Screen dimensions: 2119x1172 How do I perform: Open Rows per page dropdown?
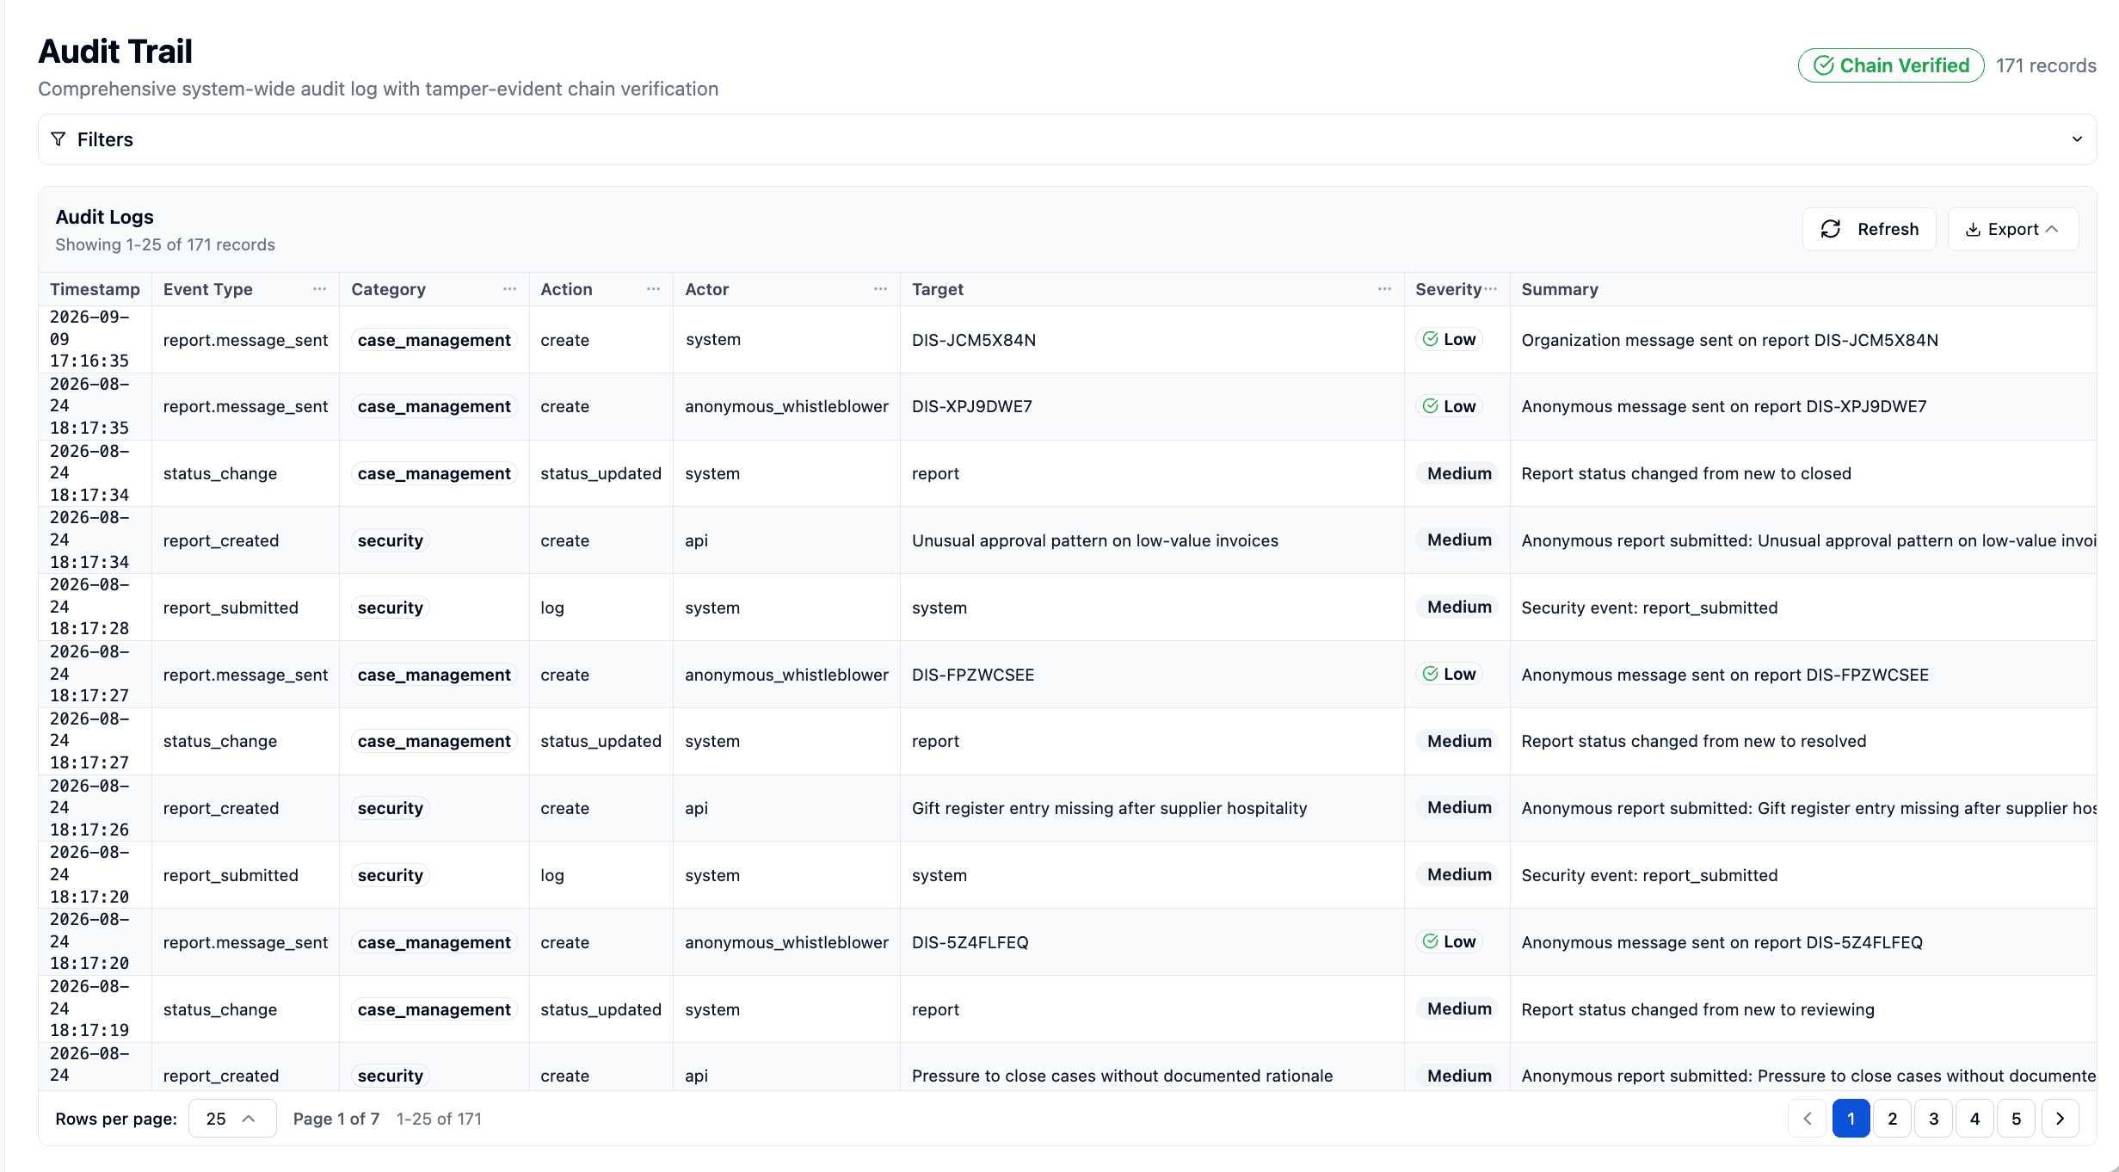pos(232,1119)
